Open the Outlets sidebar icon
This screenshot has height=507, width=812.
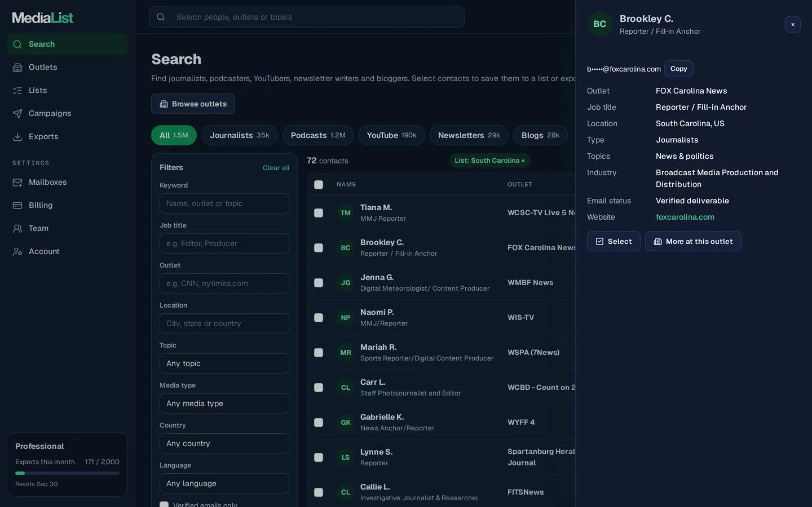(17, 67)
